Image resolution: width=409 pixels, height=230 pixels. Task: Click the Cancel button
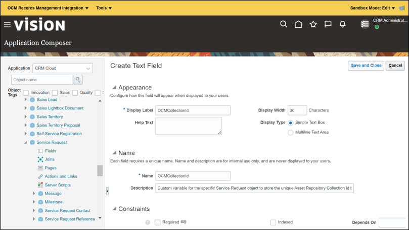(395, 66)
